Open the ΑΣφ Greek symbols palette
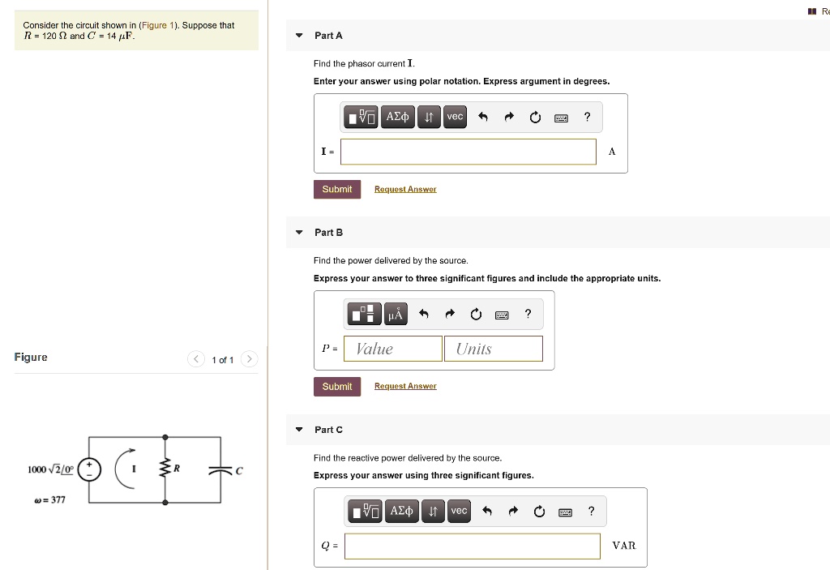 click(x=397, y=117)
